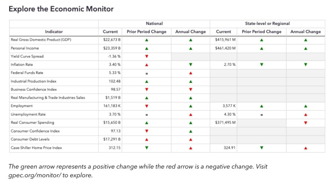
Task: Click the unchanged marker for regional Unemployment Rate
Action: pos(261,115)
